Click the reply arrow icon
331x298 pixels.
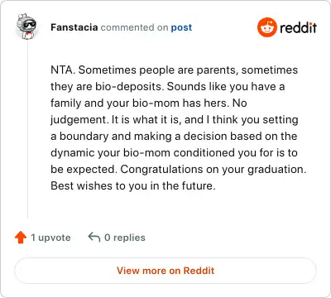[94, 237]
